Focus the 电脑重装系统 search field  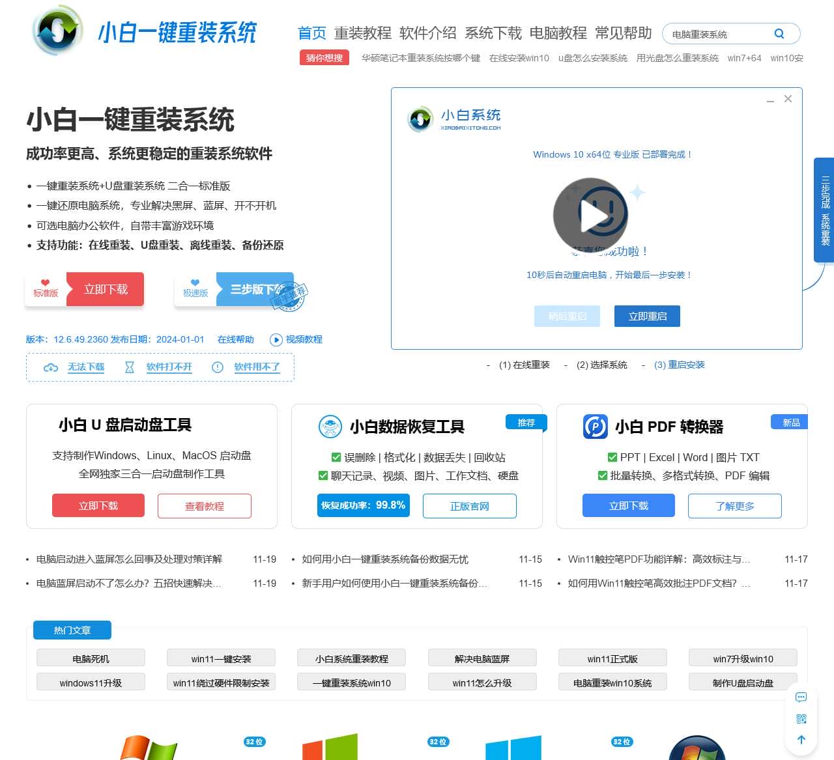[717, 34]
